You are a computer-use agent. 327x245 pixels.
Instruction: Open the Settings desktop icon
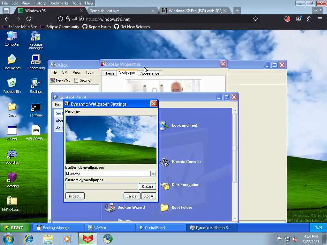[36, 85]
